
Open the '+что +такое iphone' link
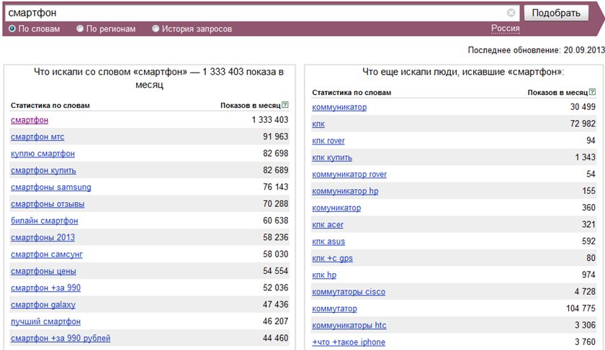click(x=349, y=342)
